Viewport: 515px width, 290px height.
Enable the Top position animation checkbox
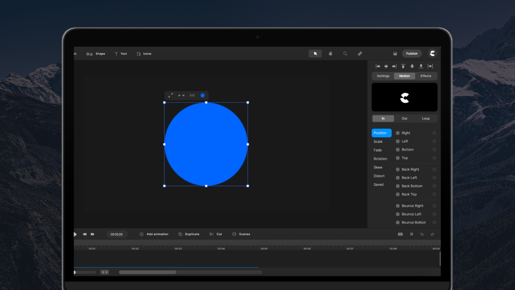click(398, 158)
